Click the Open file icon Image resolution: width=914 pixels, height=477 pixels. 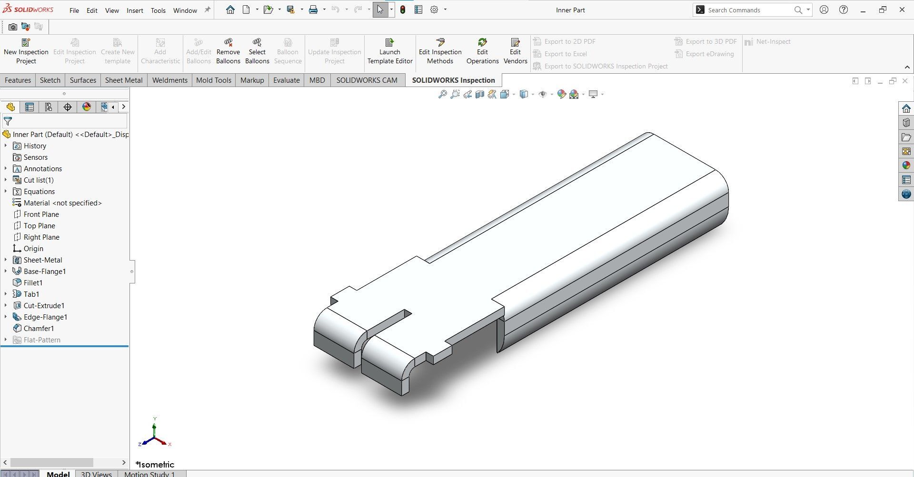268,10
